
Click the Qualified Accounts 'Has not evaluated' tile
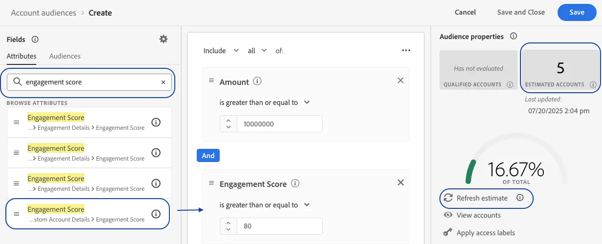click(478, 70)
